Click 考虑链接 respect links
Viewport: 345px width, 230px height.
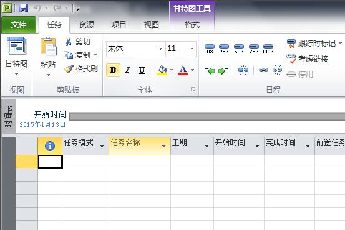tap(308, 59)
